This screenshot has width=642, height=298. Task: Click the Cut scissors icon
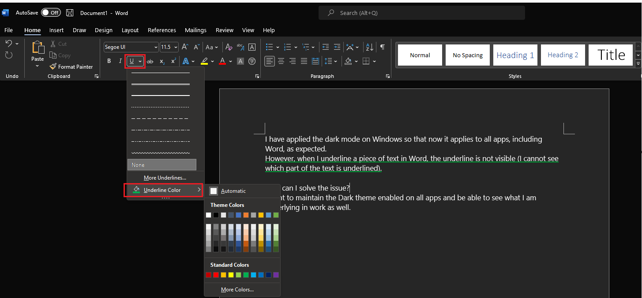[53, 44]
